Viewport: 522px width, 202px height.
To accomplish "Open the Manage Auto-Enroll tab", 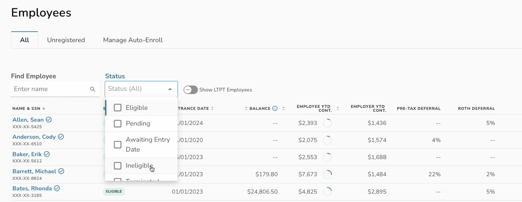I will (x=133, y=40).
